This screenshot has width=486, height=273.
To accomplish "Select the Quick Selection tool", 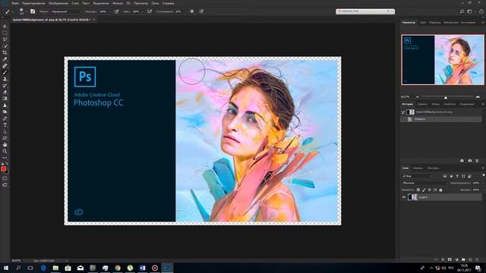I will (x=5, y=46).
